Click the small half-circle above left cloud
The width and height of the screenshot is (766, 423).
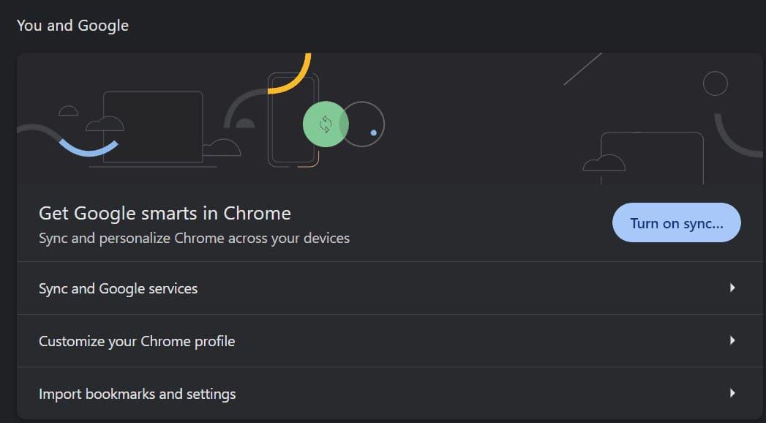pos(68,111)
